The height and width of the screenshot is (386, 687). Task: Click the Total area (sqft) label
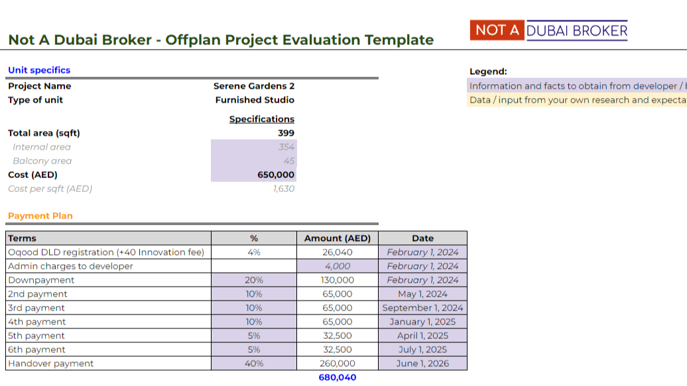pyautogui.click(x=44, y=133)
